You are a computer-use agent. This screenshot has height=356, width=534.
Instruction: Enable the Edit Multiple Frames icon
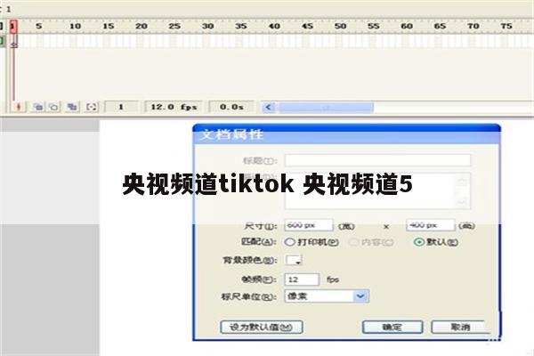[72, 107]
